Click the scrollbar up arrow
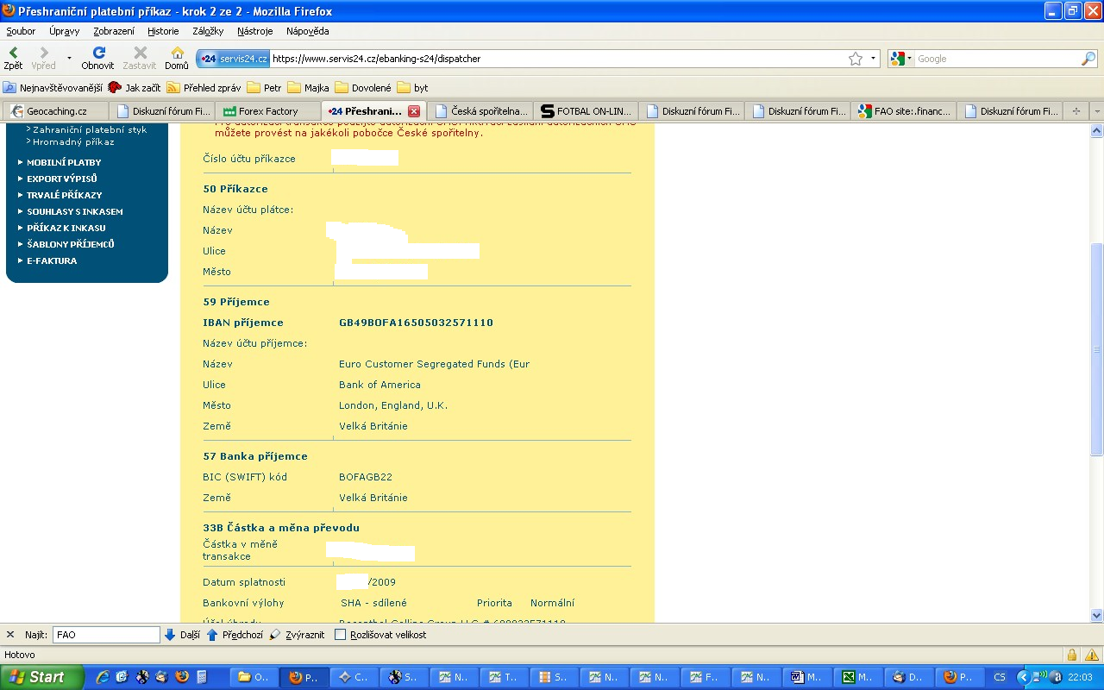This screenshot has width=1104, height=690. click(1097, 130)
